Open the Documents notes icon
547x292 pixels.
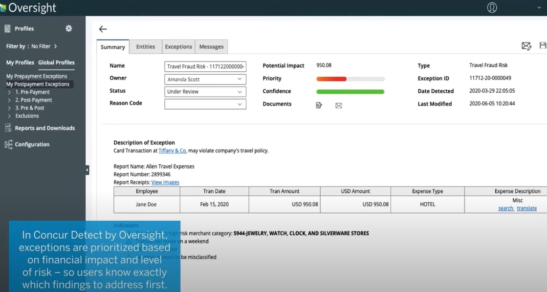click(319, 105)
